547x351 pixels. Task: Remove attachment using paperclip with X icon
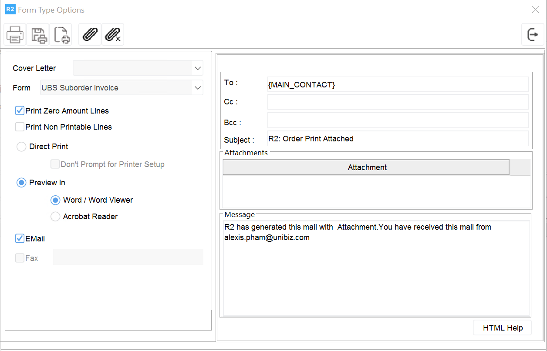tap(113, 35)
